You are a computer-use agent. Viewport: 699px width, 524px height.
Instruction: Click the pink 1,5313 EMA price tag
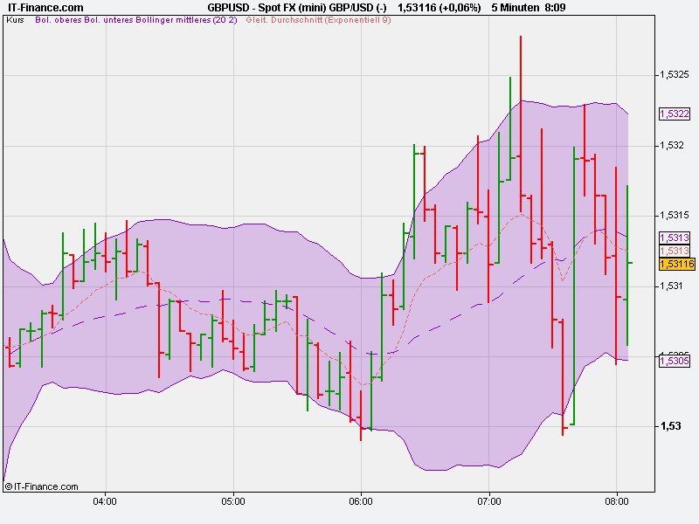pyautogui.click(x=673, y=249)
